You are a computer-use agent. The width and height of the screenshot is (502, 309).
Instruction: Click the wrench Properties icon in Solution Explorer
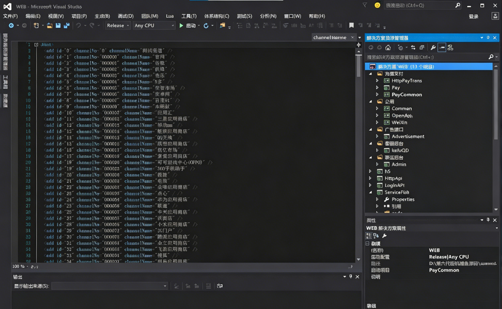pyautogui.click(x=433, y=48)
